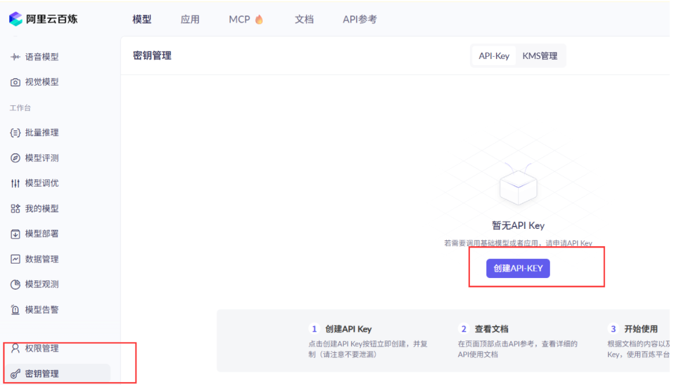Click the pie chart icon for 模型观测
The width and height of the screenshot is (676, 385).
(x=16, y=284)
